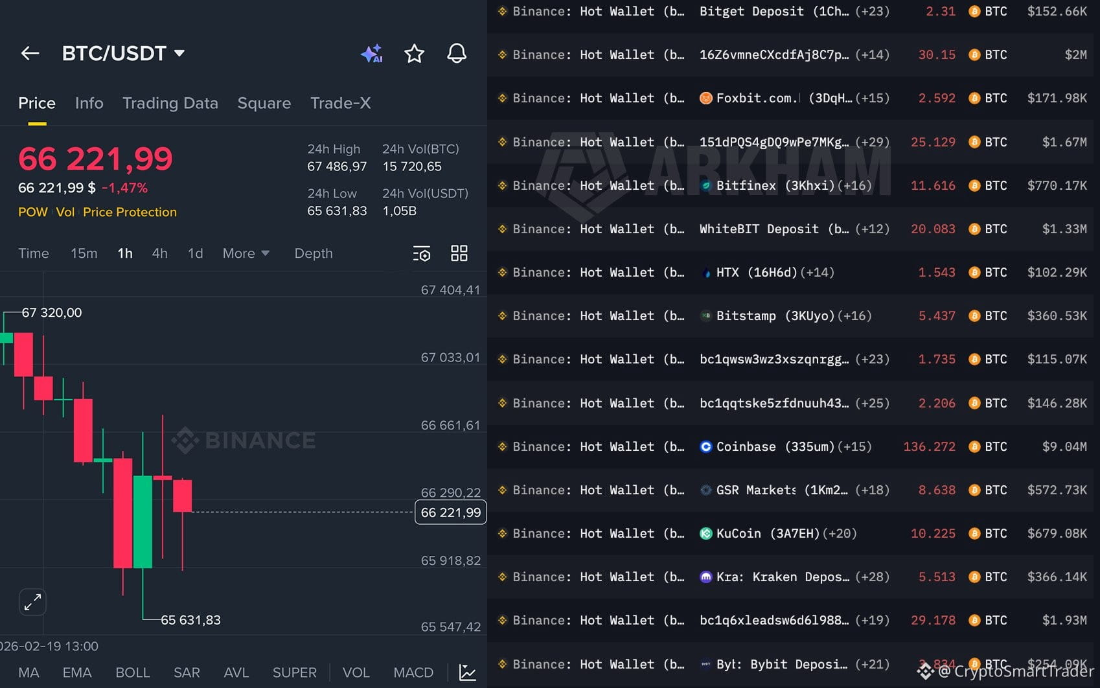The image size is (1100, 688).
Task: Select the 15m timeframe
Action: click(x=84, y=253)
